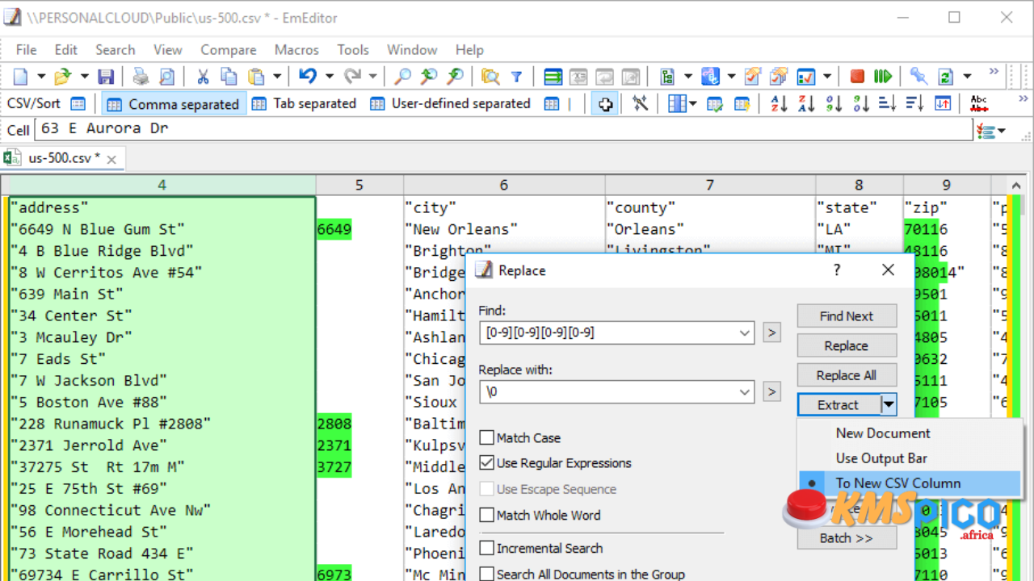Click the Find in Files icon
This screenshot has height=581, width=1034.
coord(490,77)
